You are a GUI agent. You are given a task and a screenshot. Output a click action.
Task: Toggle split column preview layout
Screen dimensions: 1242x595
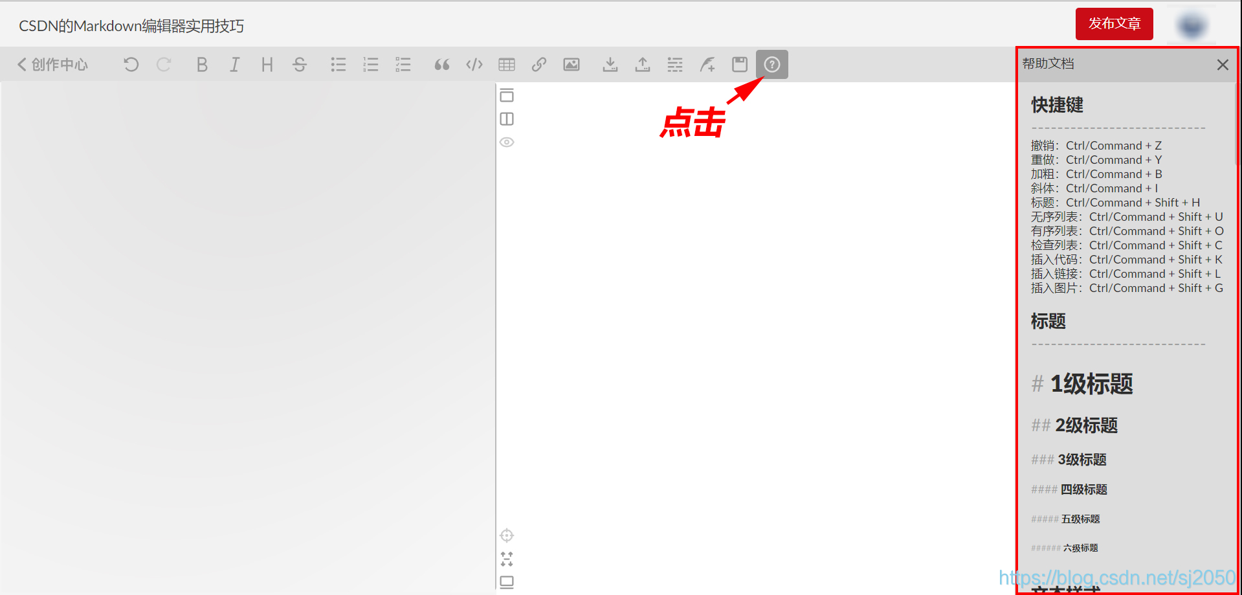(x=507, y=119)
